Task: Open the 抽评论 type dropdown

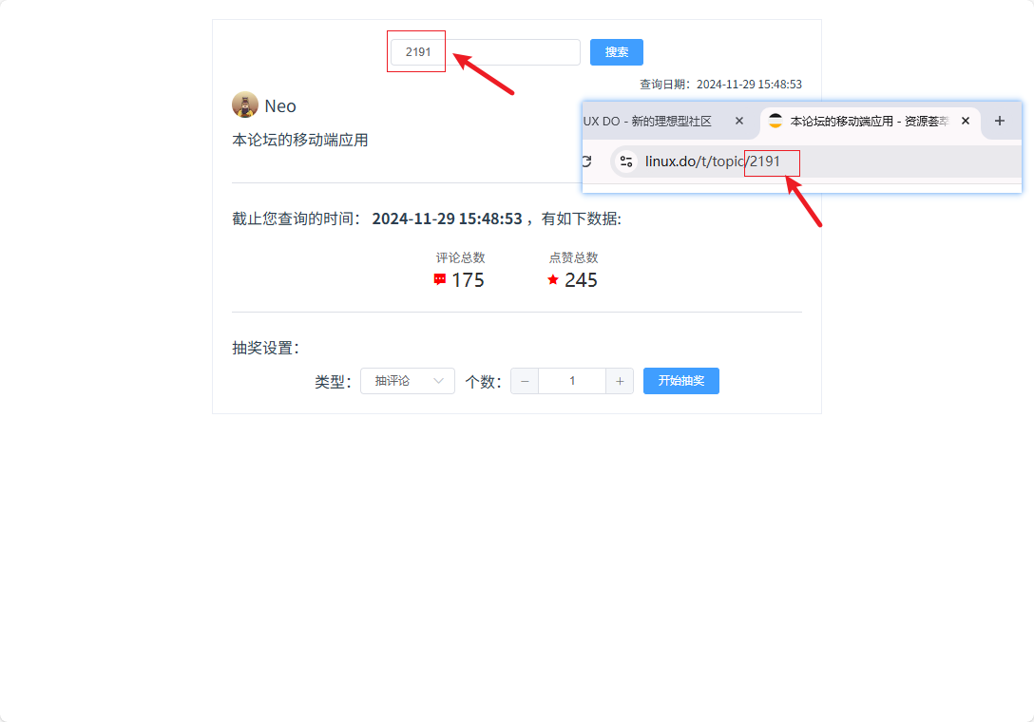Action: 408,381
